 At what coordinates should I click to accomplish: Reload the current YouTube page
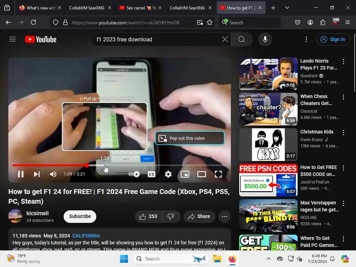pos(33,22)
